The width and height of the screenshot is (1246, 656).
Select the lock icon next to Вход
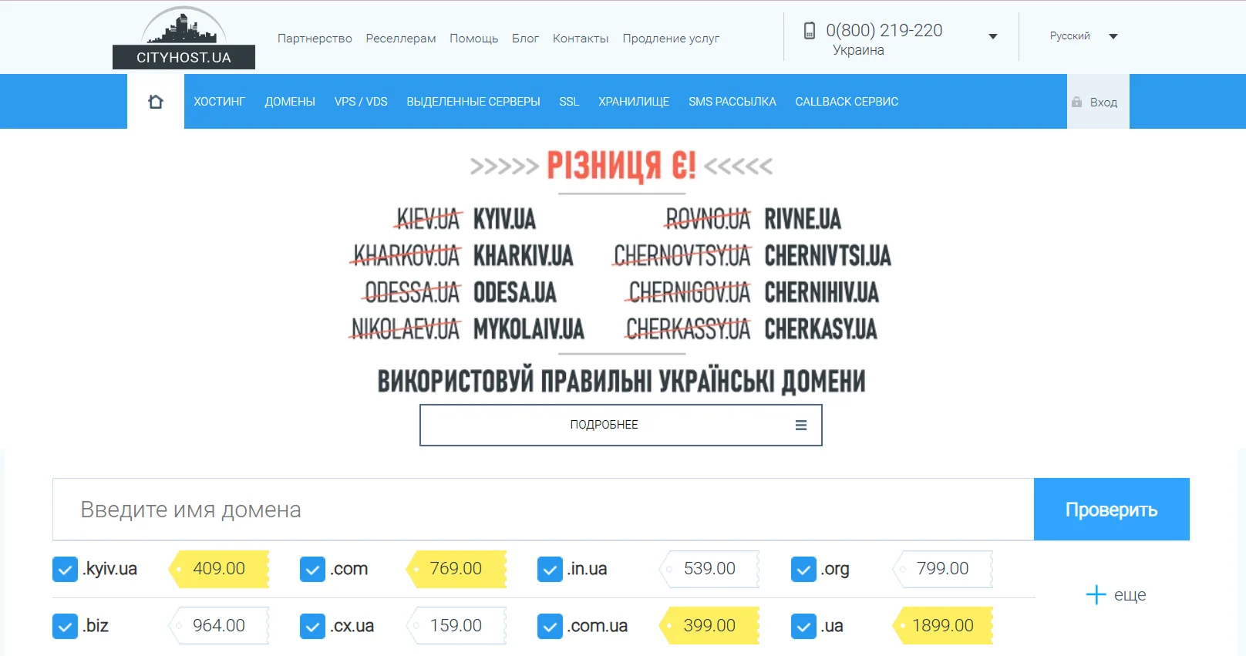1077,102
